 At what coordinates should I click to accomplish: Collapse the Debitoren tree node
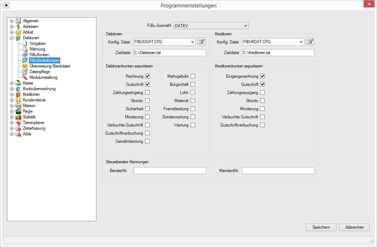click(12, 38)
